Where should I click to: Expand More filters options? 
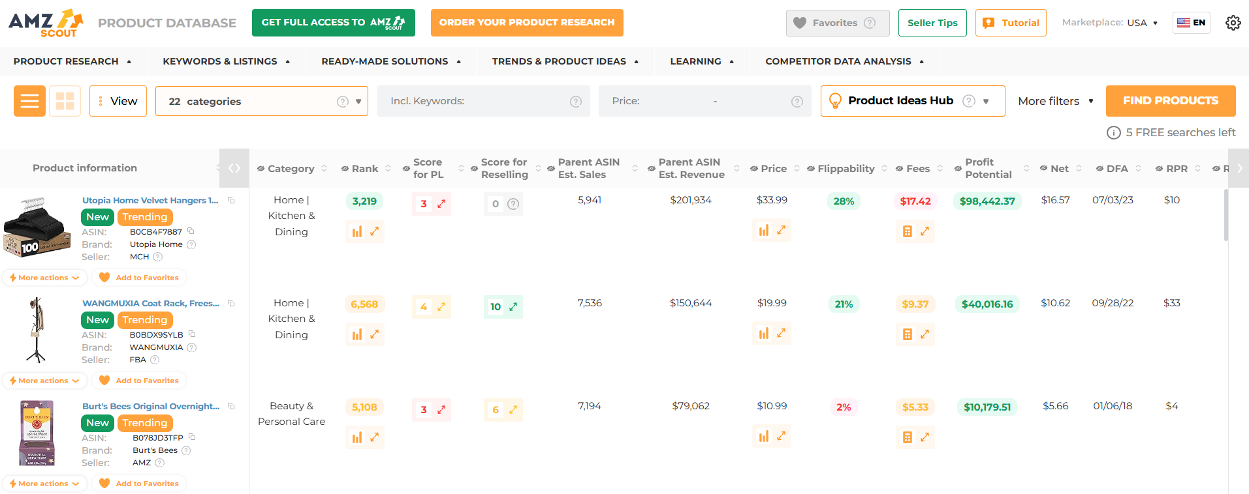point(1056,101)
